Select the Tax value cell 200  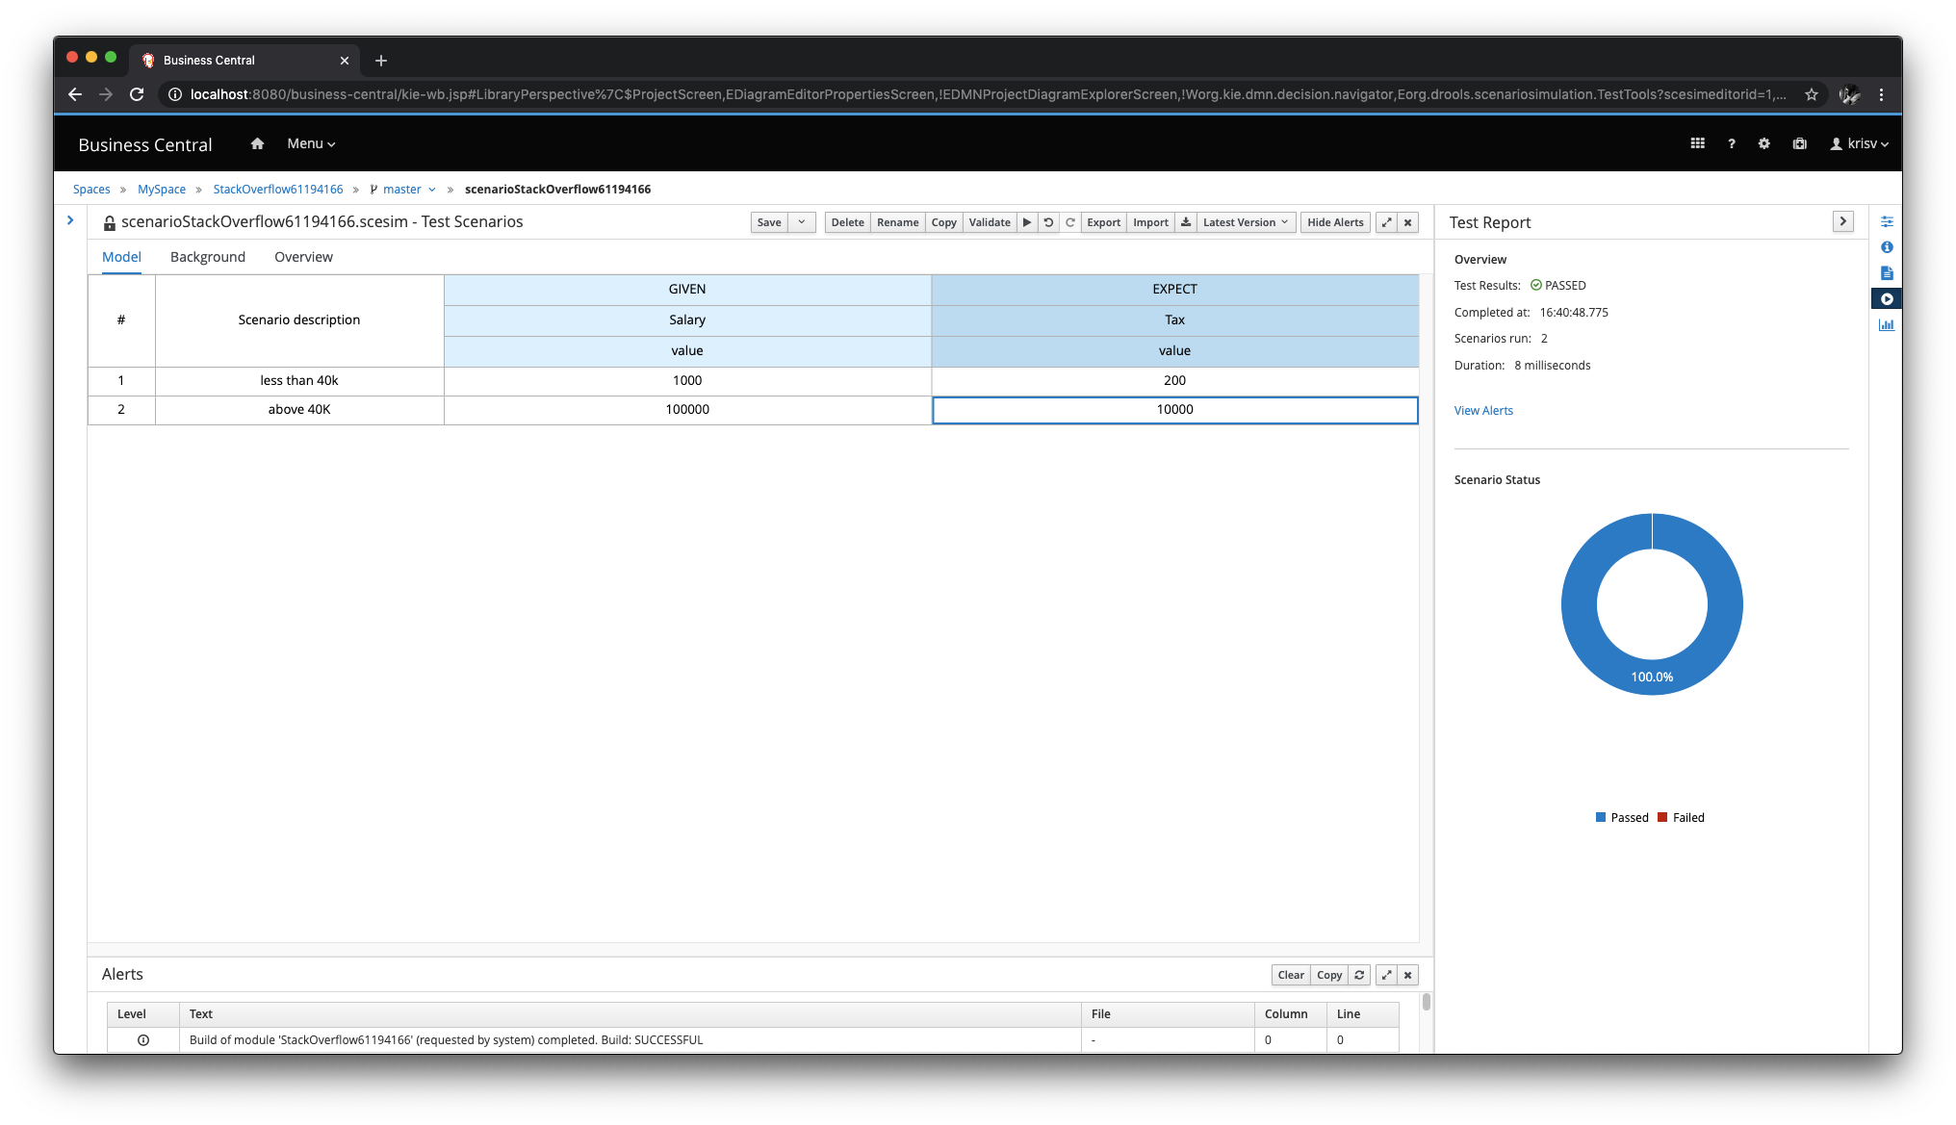1174,381
